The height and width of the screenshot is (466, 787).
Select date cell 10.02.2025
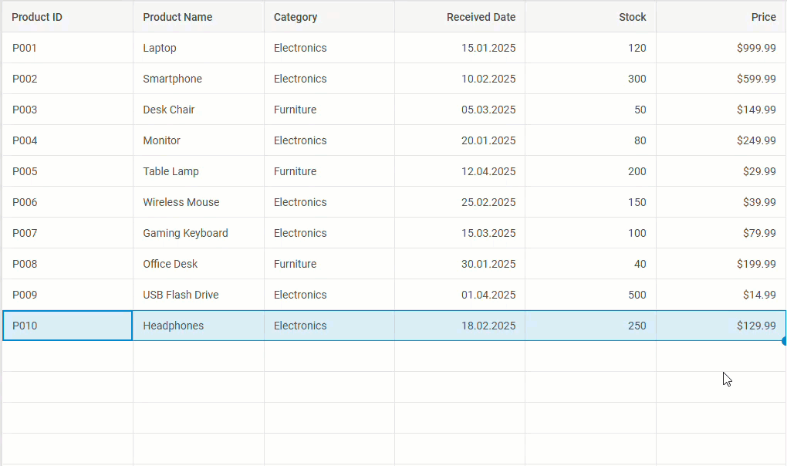pos(460,79)
